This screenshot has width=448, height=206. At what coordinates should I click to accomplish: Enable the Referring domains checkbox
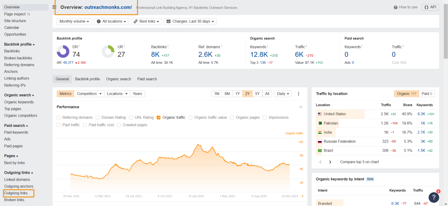[59, 118]
